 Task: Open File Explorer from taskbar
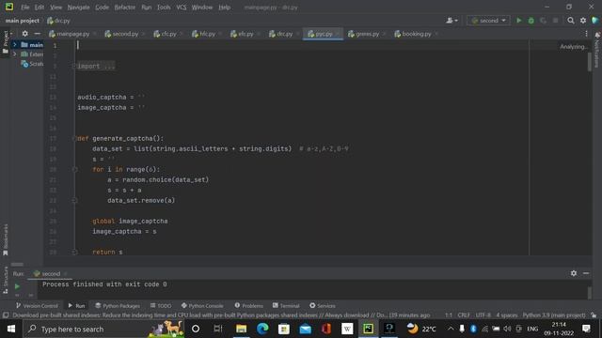click(242, 329)
